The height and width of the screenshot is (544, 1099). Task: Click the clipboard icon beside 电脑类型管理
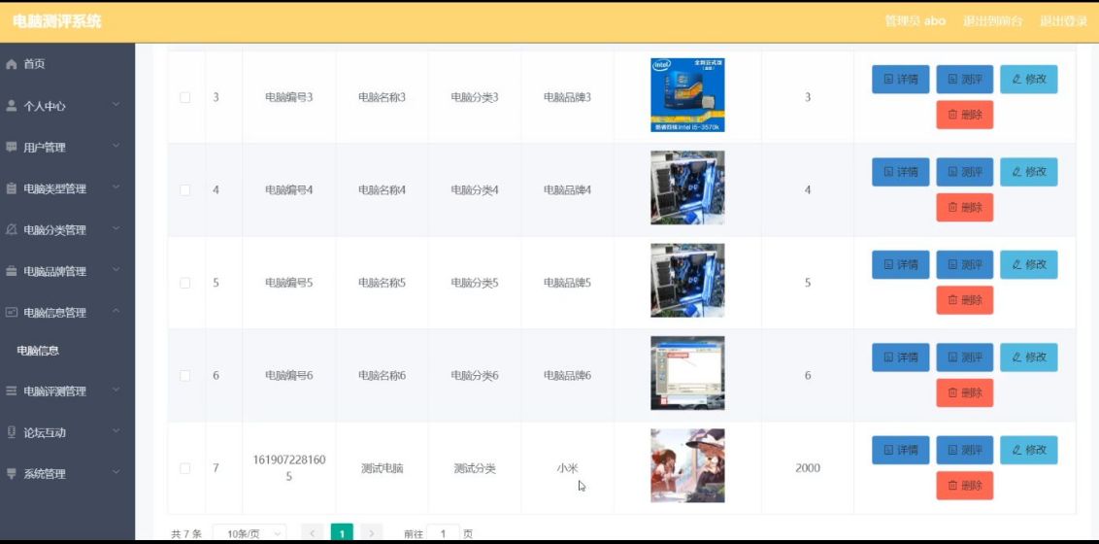pyautogui.click(x=11, y=188)
